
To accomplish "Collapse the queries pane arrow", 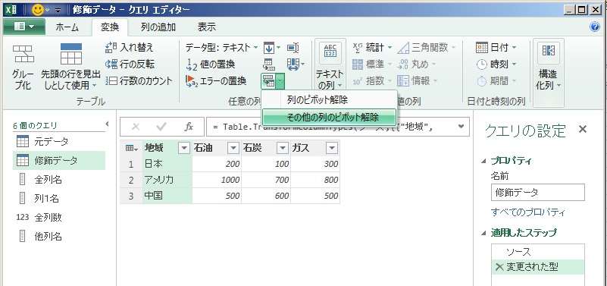I will [x=108, y=124].
